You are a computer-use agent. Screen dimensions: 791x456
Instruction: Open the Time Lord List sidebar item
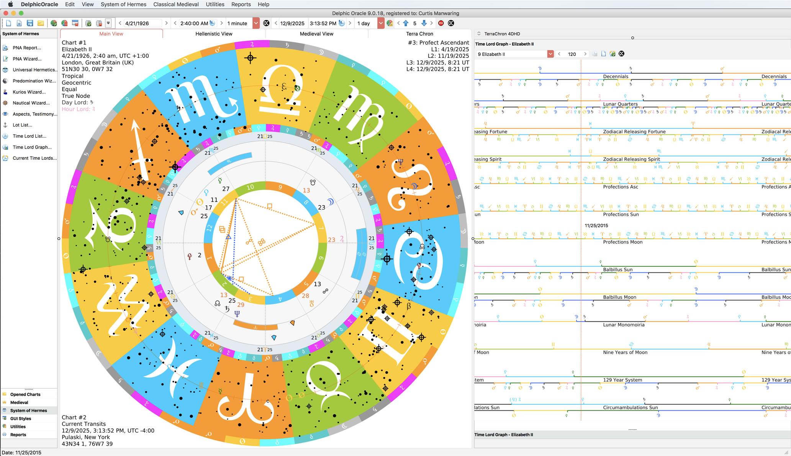pos(29,136)
